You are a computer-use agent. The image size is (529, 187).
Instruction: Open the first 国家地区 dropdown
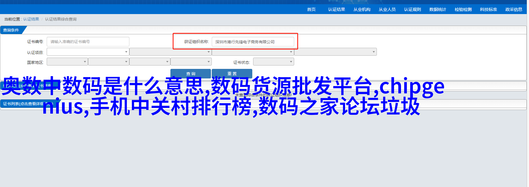[x=67, y=62]
